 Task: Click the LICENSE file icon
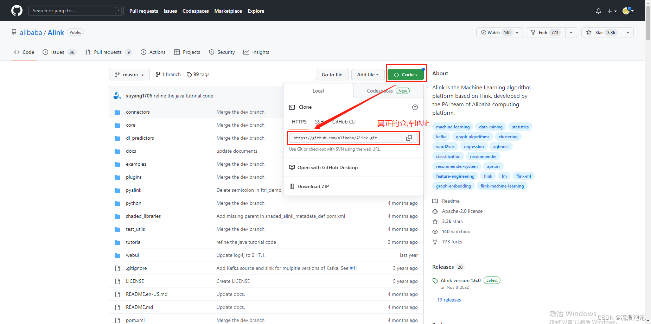[x=117, y=281]
